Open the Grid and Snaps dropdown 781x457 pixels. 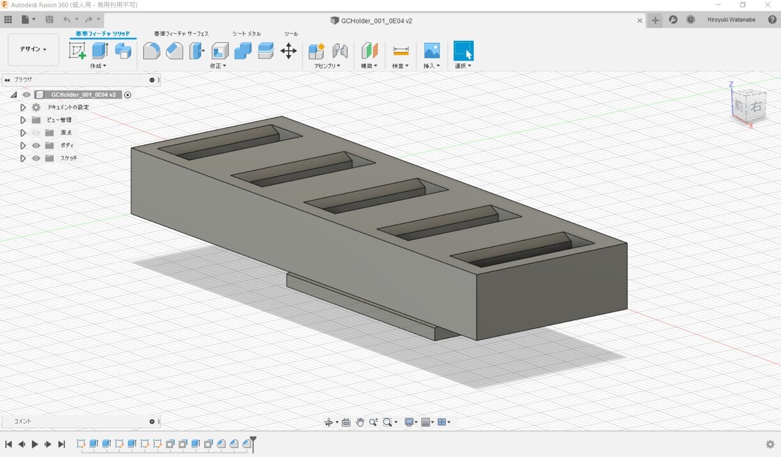[x=428, y=422]
